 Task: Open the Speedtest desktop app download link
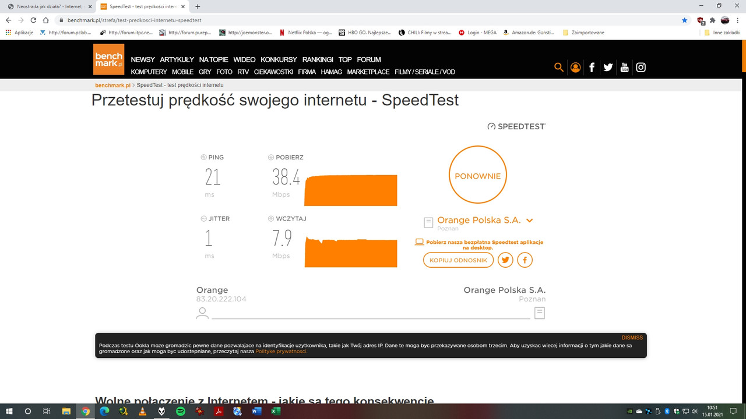click(479, 244)
